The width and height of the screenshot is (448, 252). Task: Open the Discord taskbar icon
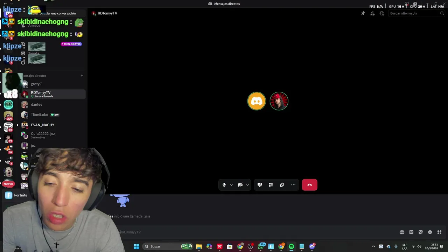312,246
